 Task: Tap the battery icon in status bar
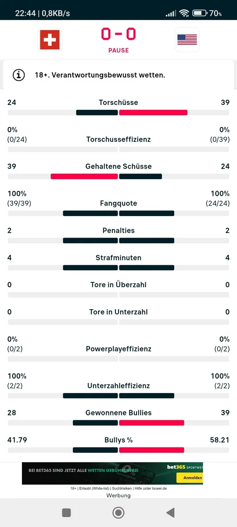(200, 13)
